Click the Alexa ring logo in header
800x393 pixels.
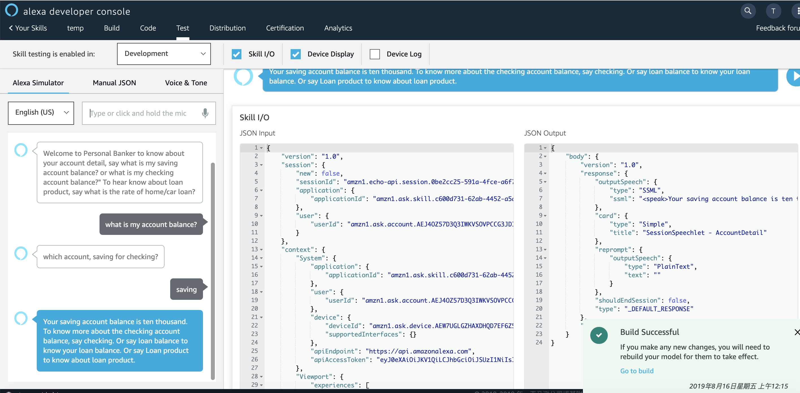pyautogui.click(x=12, y=10)
